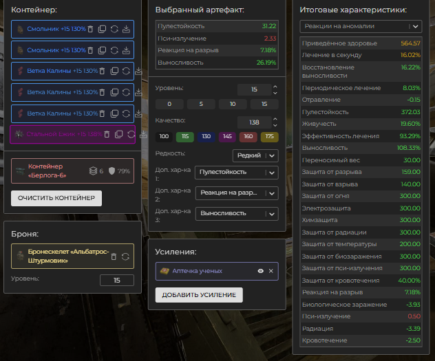This screenshot has width=435, height=361.
Task: Select the yellow 175 quality preset
Action: tap(268, 138)
